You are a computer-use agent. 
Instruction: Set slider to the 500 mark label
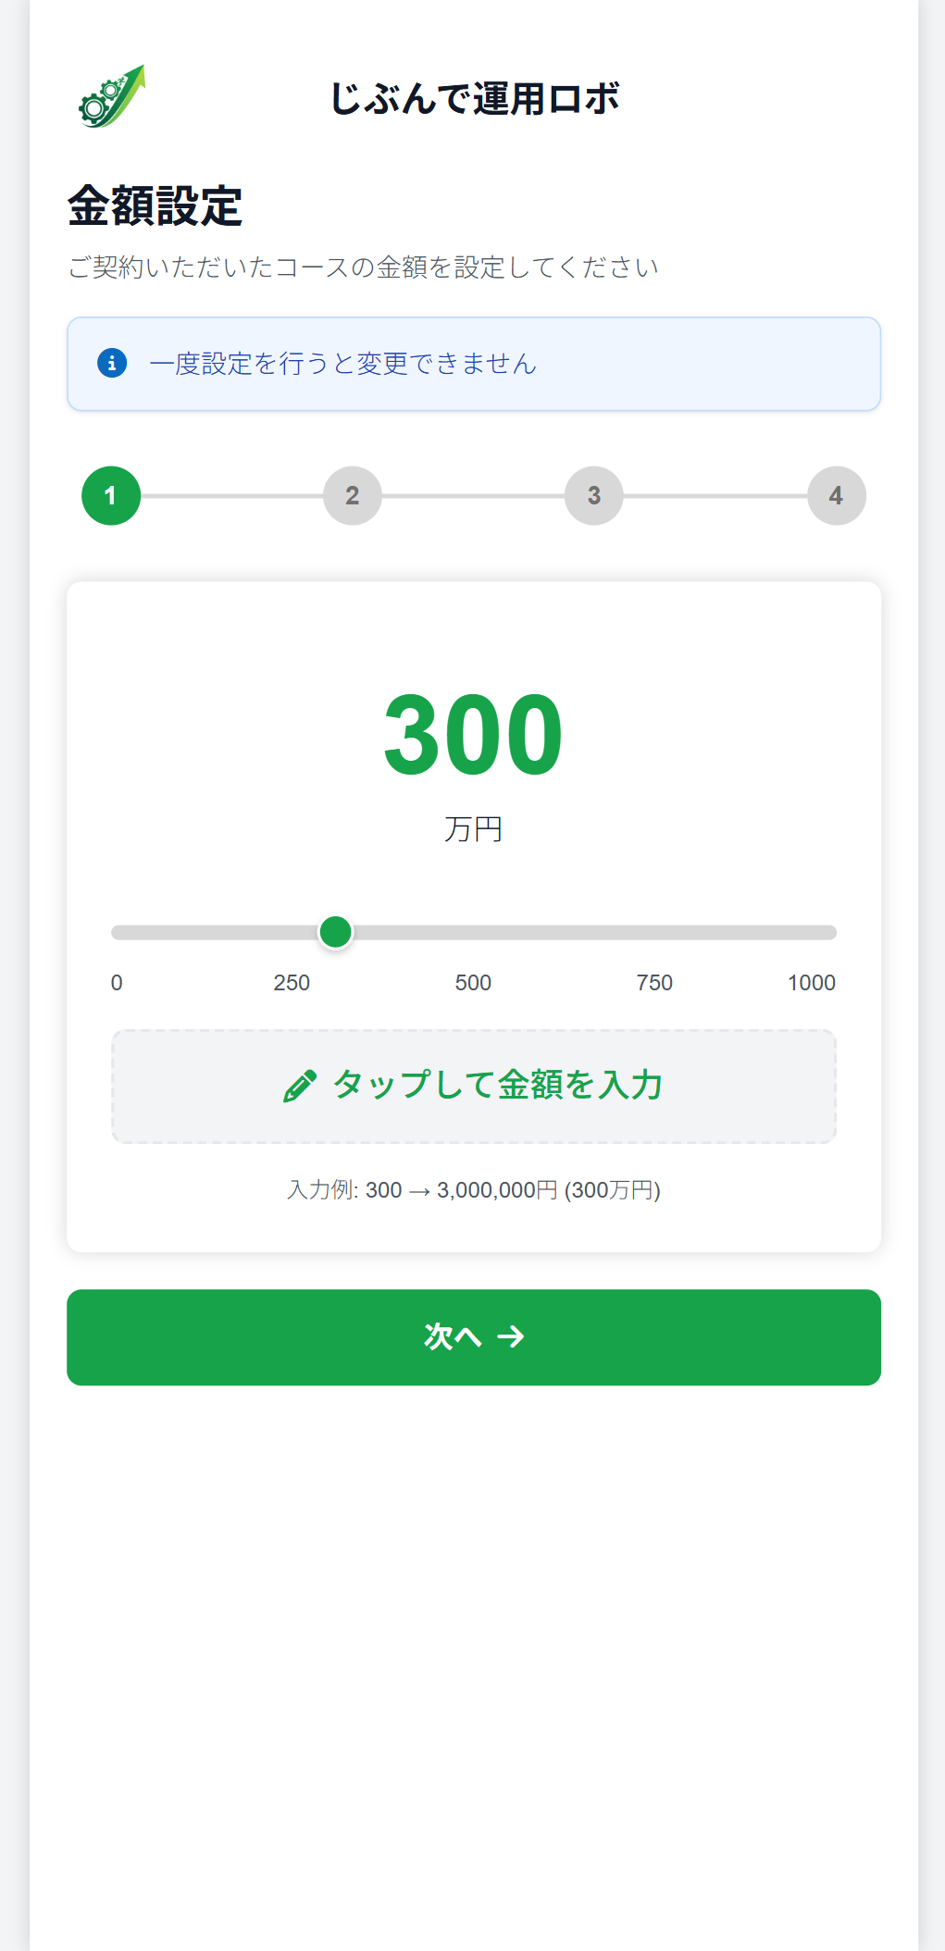click(x=473, y=983)
